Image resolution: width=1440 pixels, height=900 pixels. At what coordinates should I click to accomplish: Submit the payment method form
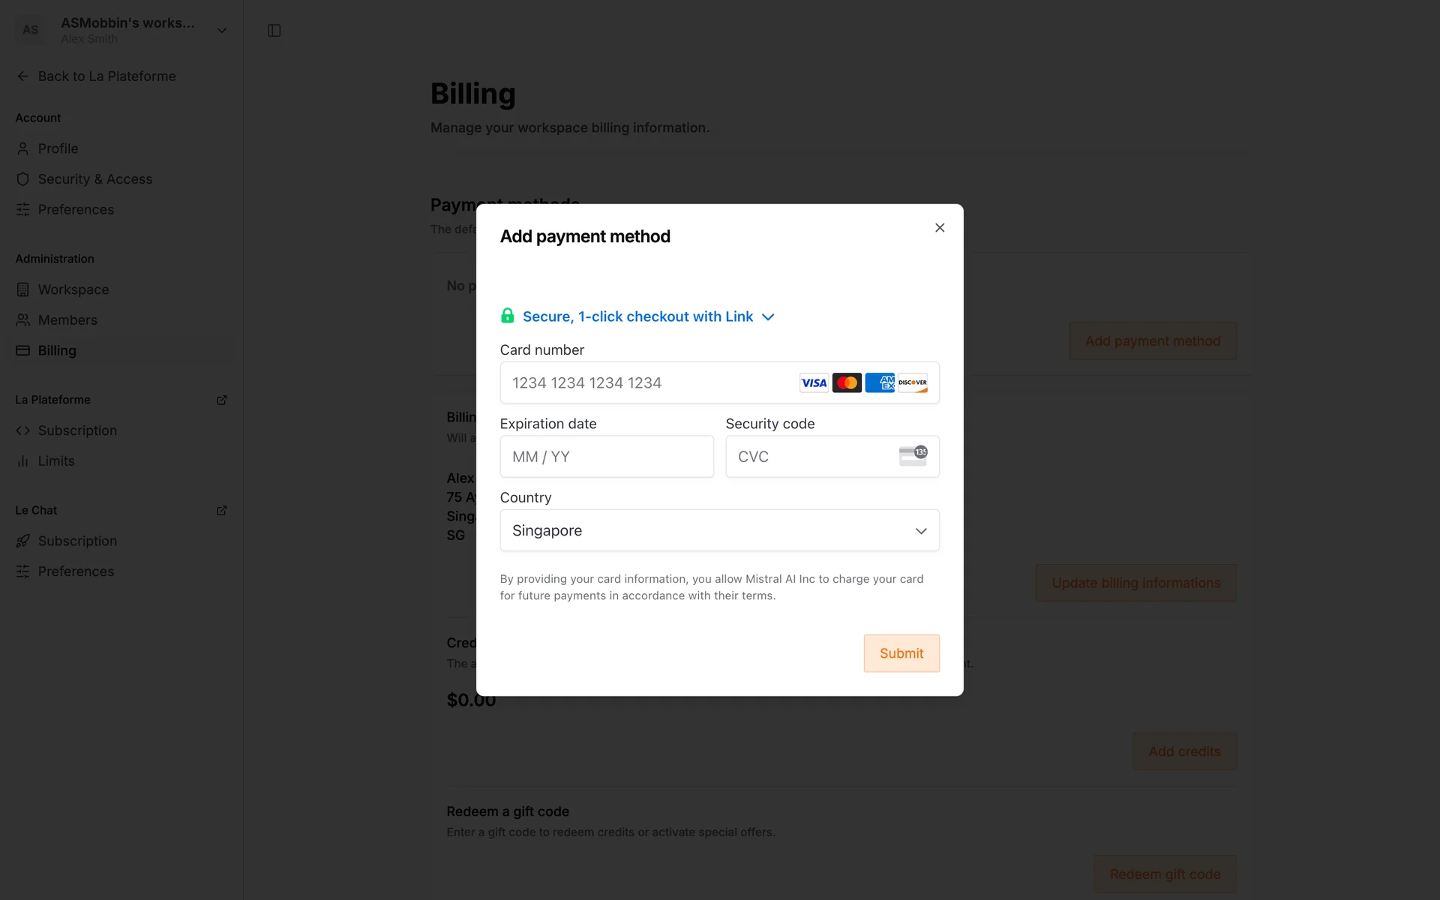(x=901, y=653)
